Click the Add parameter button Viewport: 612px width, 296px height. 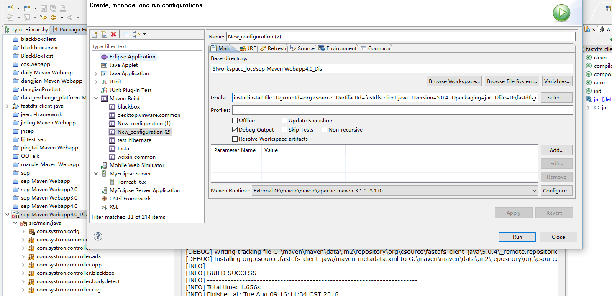(556, 150)
